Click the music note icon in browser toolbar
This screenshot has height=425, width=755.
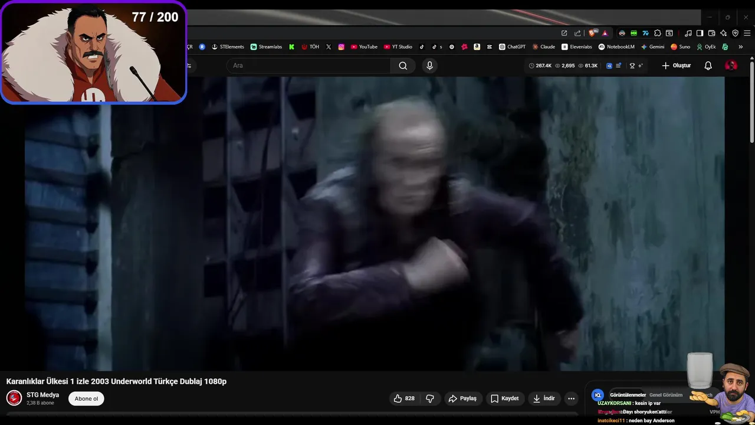click(x=688, y=33)
